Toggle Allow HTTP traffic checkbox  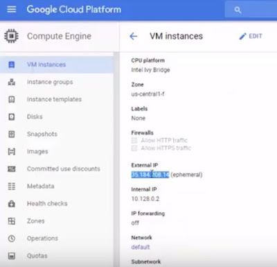click(x=134, y=140)
